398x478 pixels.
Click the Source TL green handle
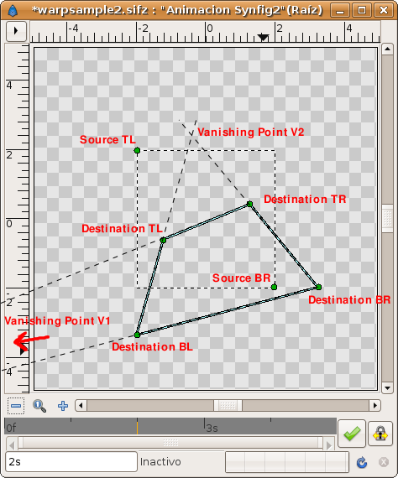[x=137, y=150]
